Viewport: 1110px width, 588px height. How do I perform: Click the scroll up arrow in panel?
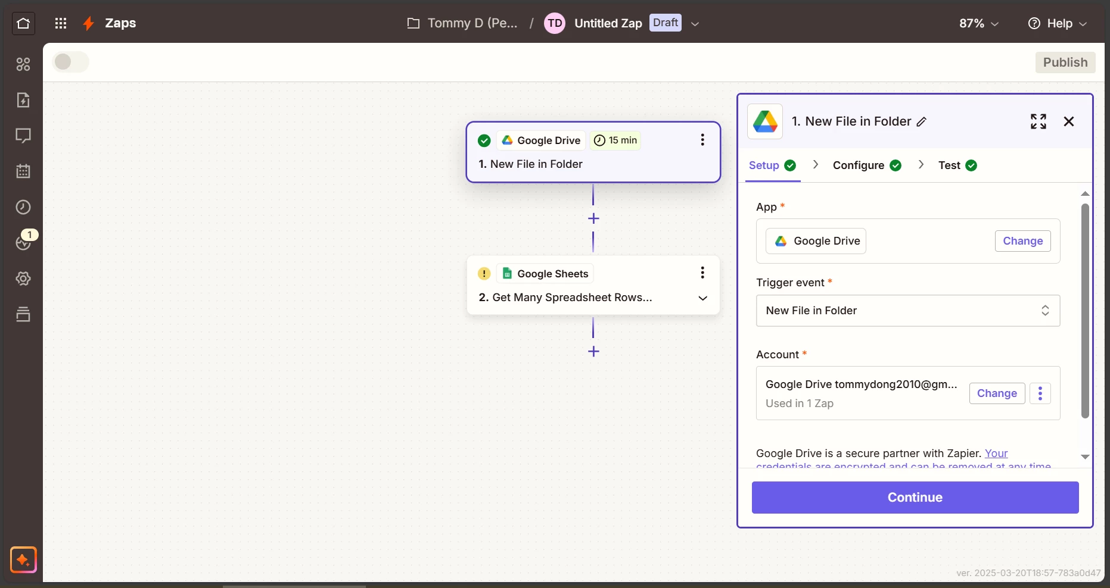tap(1085, 194)
